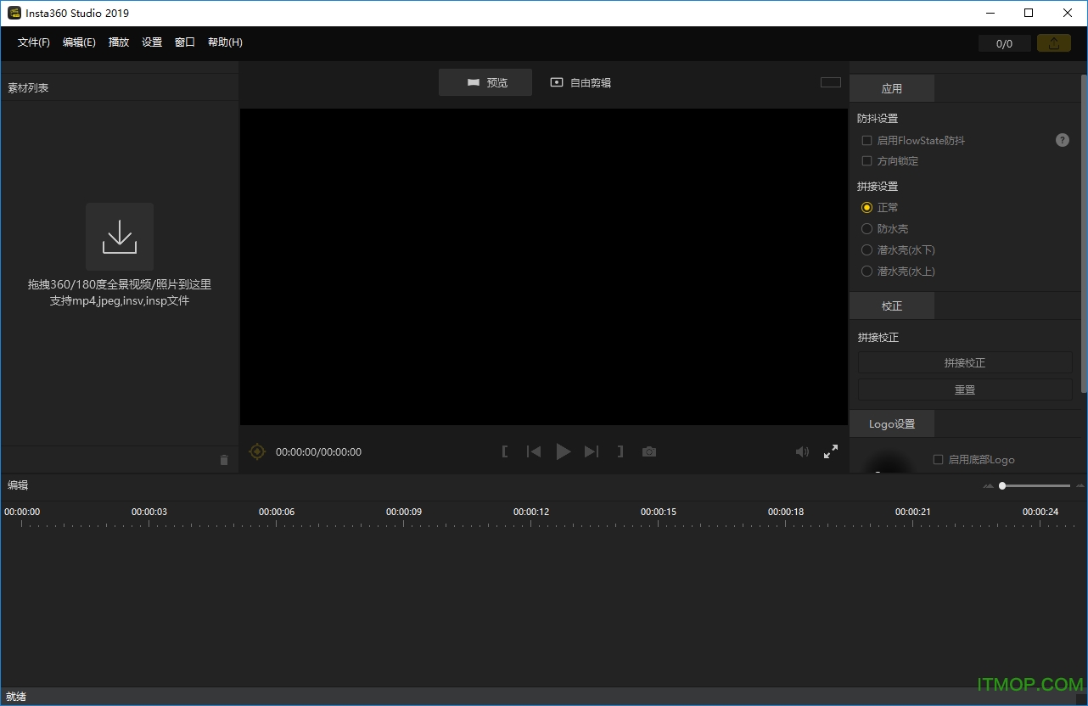
Task: Capture a screenshot with the camera icon
Action: [649, 451]
